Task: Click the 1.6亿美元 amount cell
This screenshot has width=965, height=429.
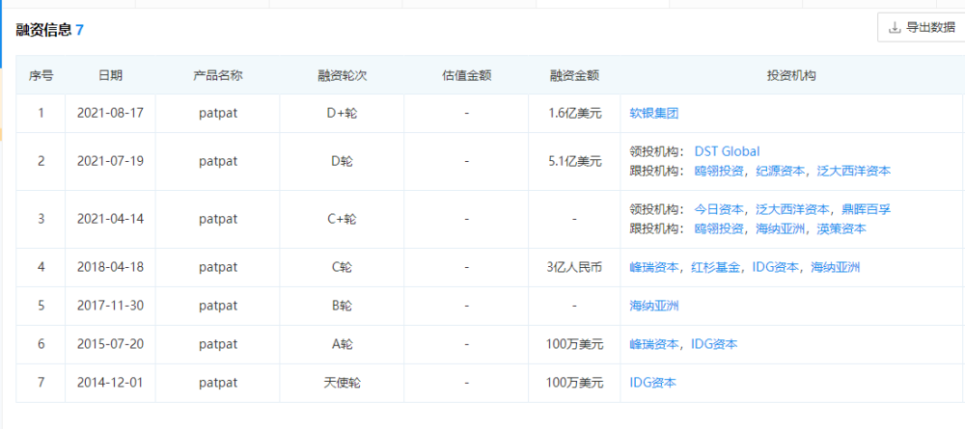Action: 574,113
